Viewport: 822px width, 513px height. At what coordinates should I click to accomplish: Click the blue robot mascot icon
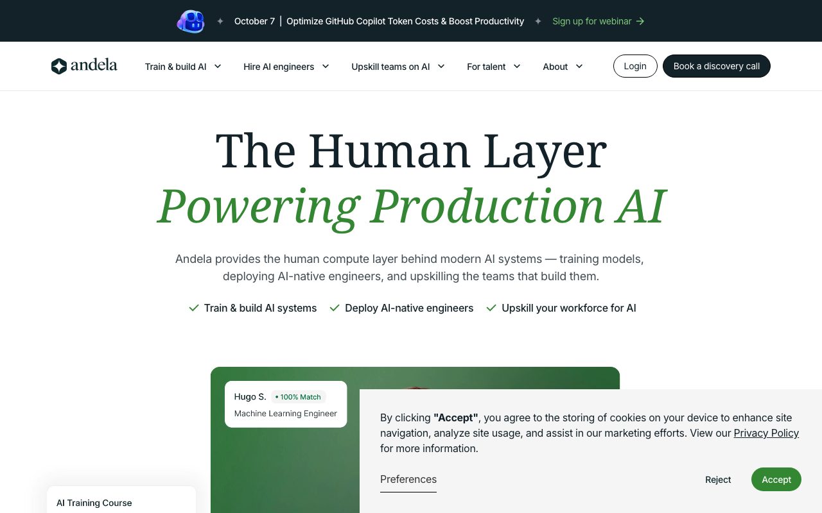tap(191, 21)
